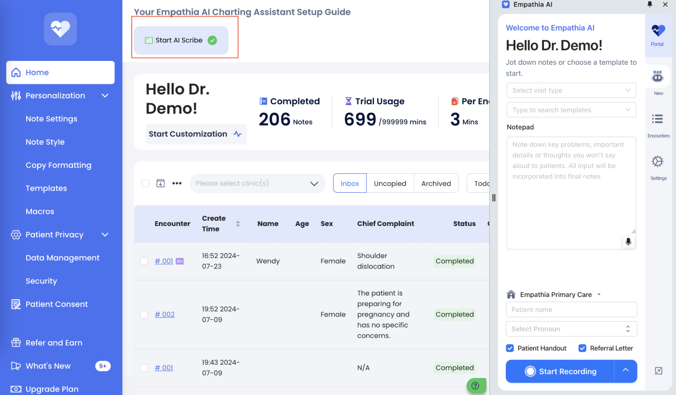Uncheck the Referral Letter checkbox
Viewport: 676px width, 395px height.
pyautogui.click(x=582, y=348)
